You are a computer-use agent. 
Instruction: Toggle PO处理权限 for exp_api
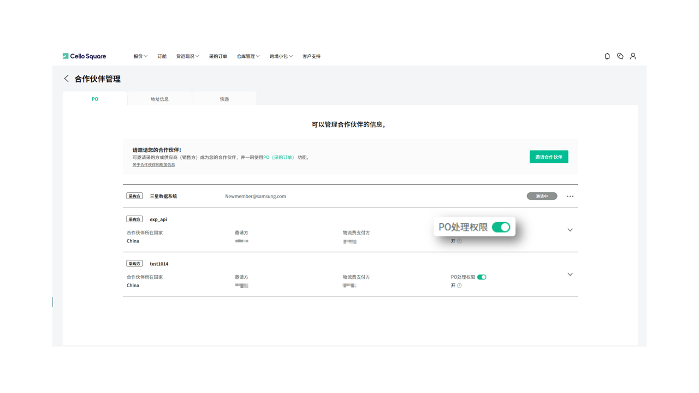click(x=501, y=227)
